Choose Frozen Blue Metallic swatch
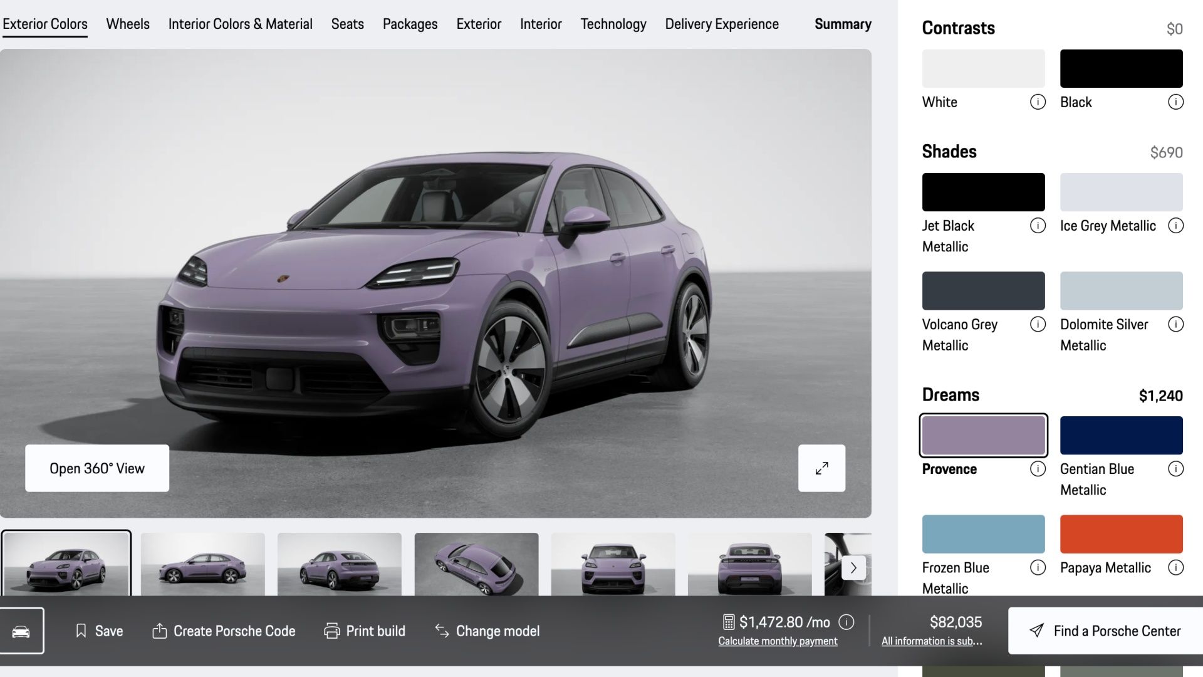Image resolution: width=1203 pixels, height=677 pixels. tap(984, 534)
